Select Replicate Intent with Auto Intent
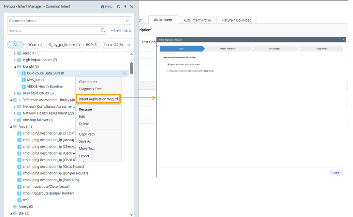This screenshot has width=353, height=217. point(168,64)
